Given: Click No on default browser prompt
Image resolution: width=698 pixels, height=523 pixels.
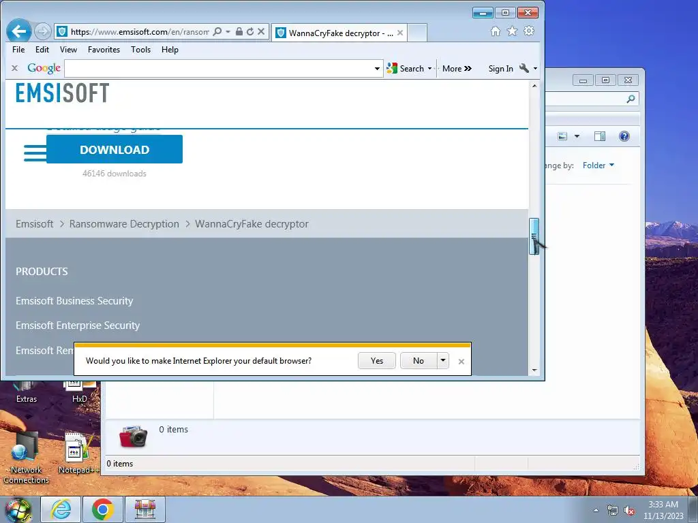Looking at the screenshot, I should 419,361.
